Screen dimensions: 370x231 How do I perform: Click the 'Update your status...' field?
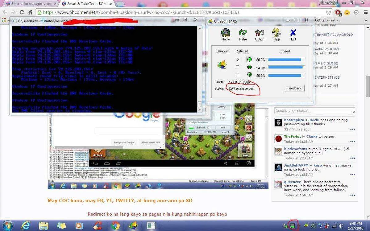pos(314,110)
